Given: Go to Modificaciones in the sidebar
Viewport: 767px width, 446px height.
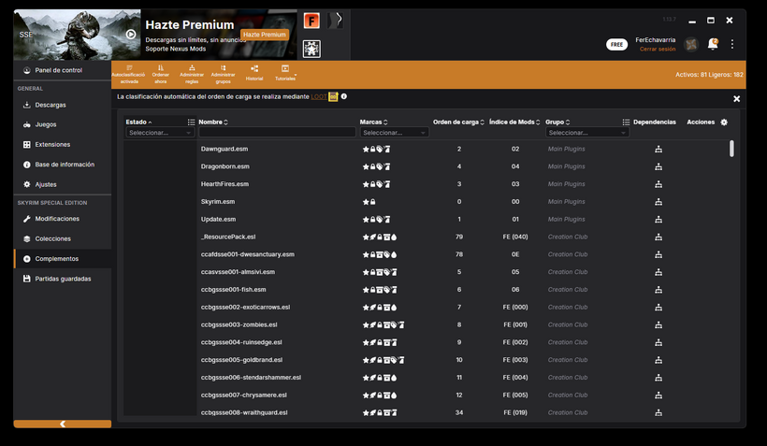Looking at the screenshot, I should point(57,218).
